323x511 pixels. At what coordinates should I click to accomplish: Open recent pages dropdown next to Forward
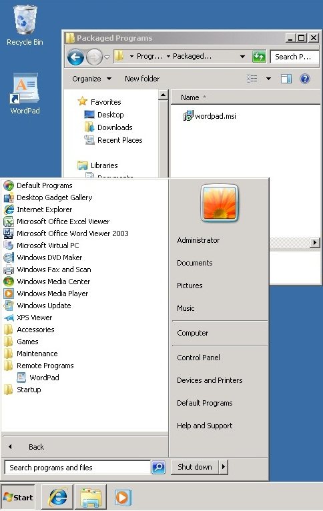pos(107,57)
